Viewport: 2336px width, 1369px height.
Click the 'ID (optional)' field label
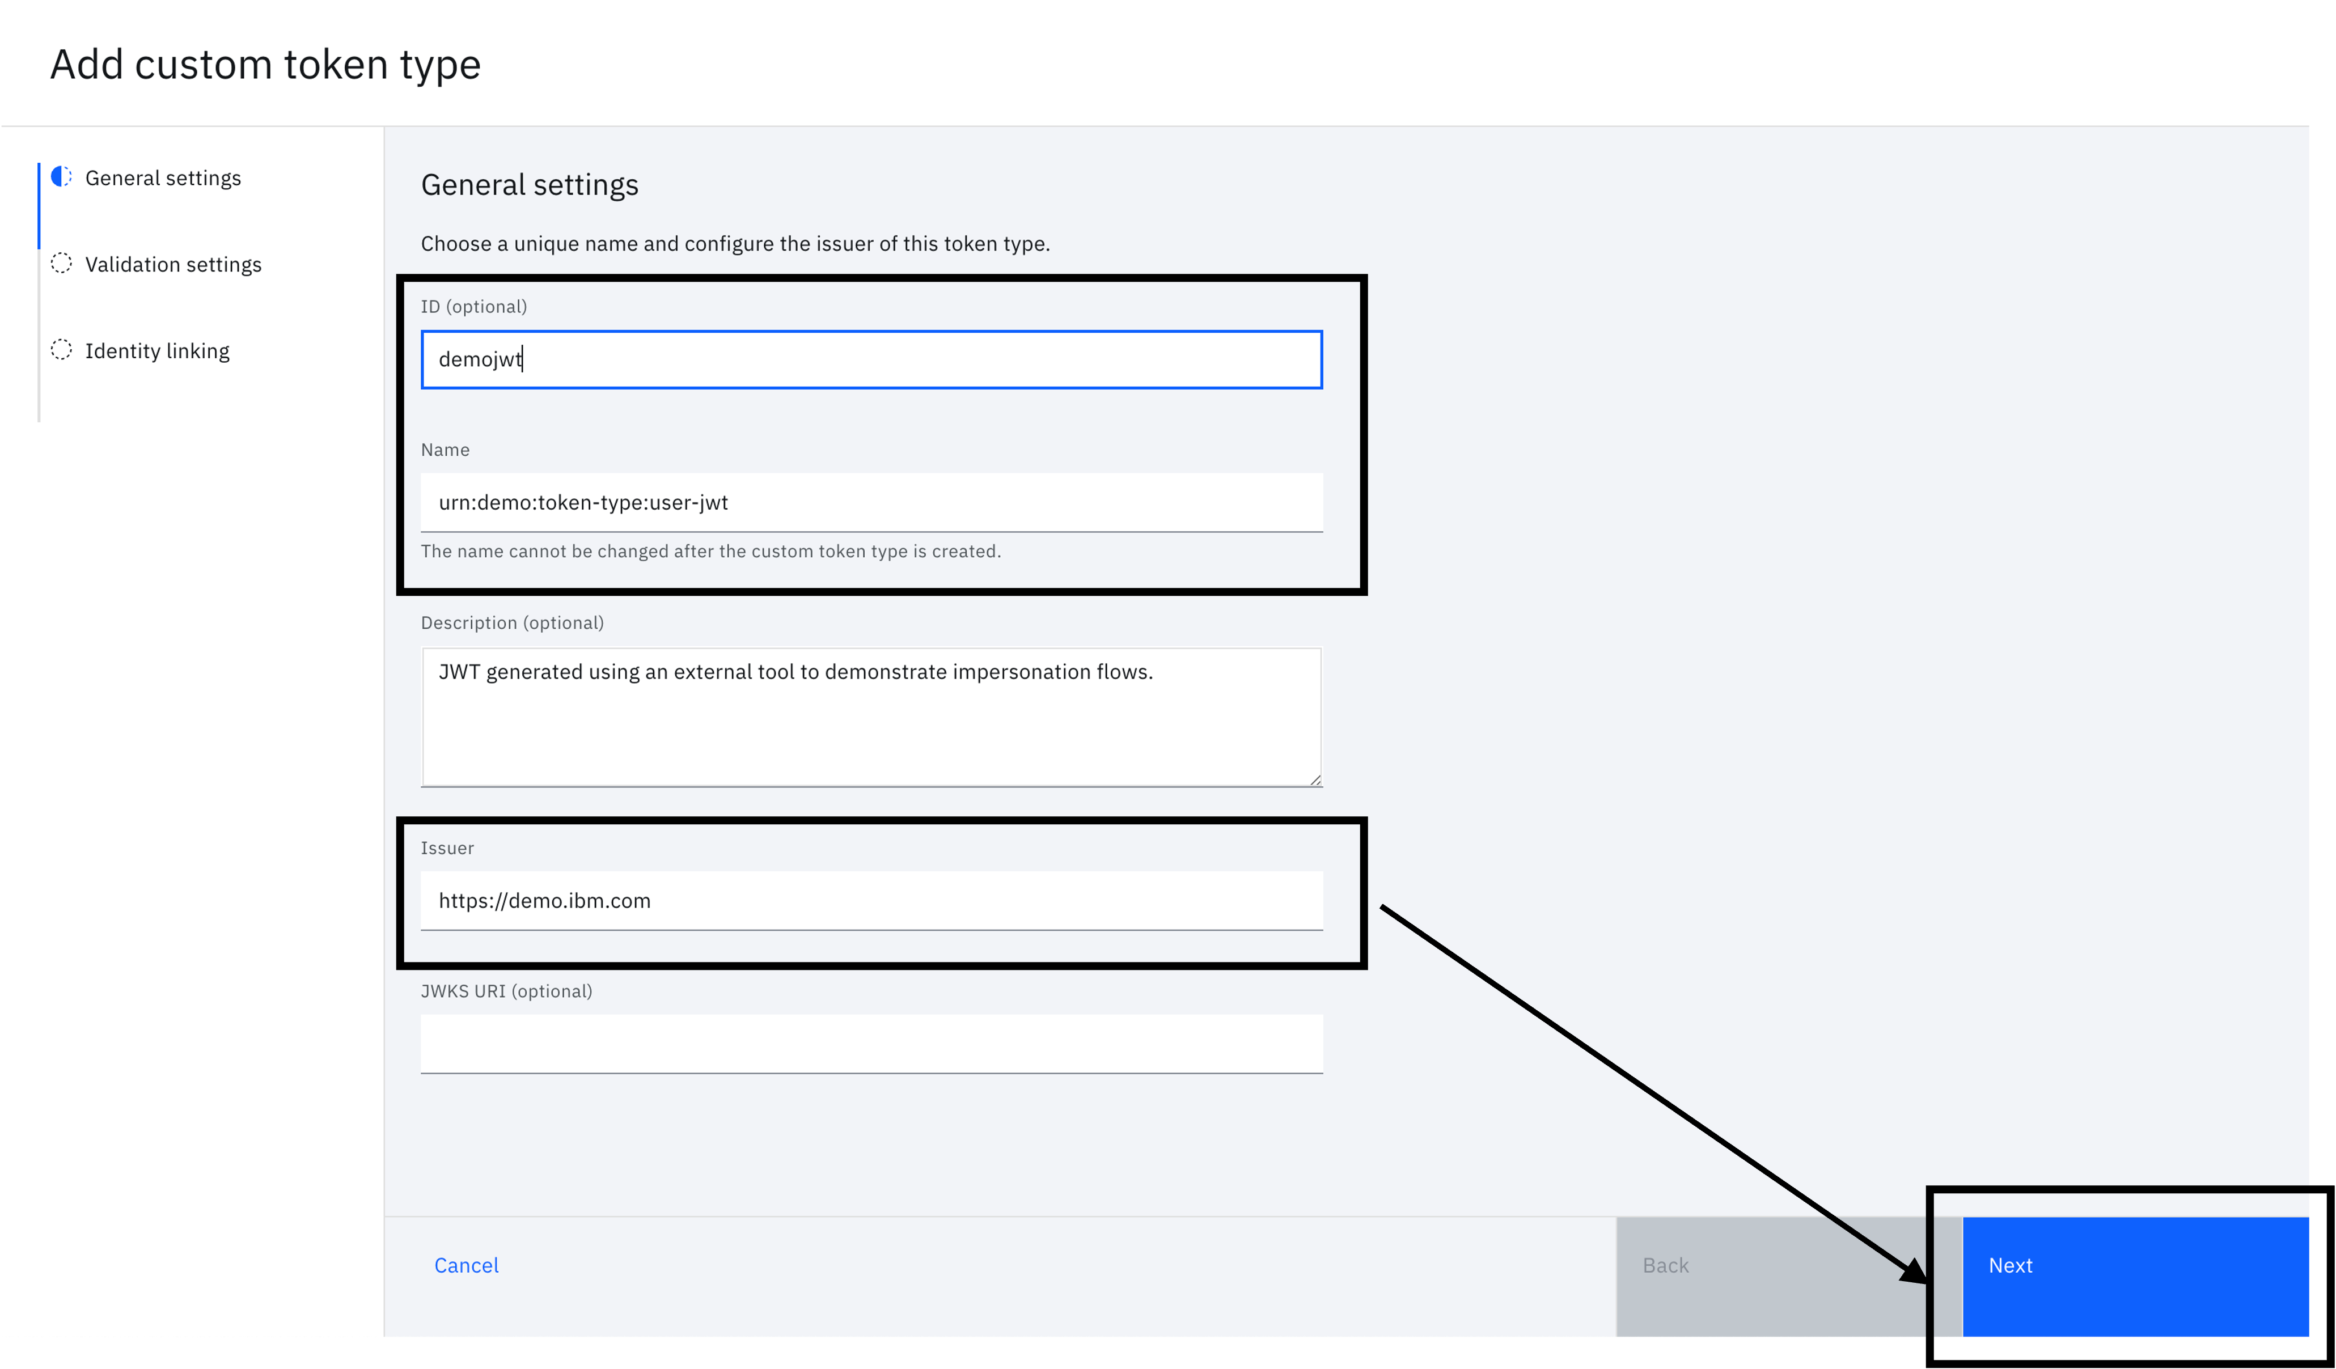click(x=473, y=307)
